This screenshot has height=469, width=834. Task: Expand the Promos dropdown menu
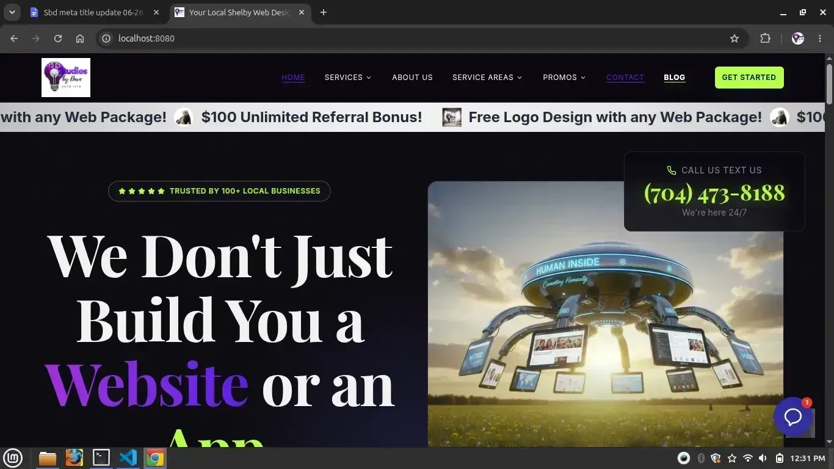coord(564,78)
